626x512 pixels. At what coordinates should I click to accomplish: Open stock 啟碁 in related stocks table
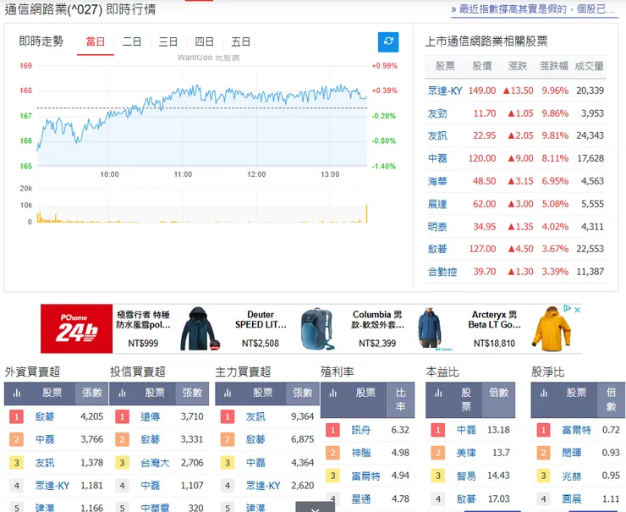coord(437,249)
